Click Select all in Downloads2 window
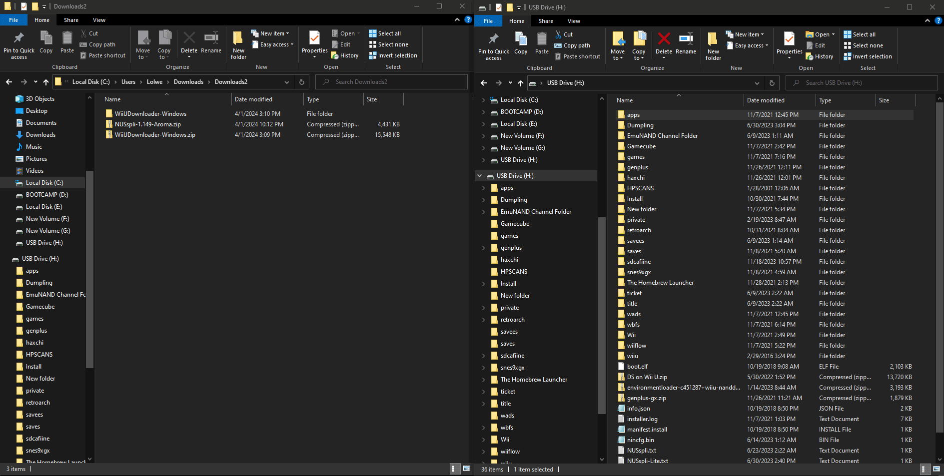 coord(385,33)
